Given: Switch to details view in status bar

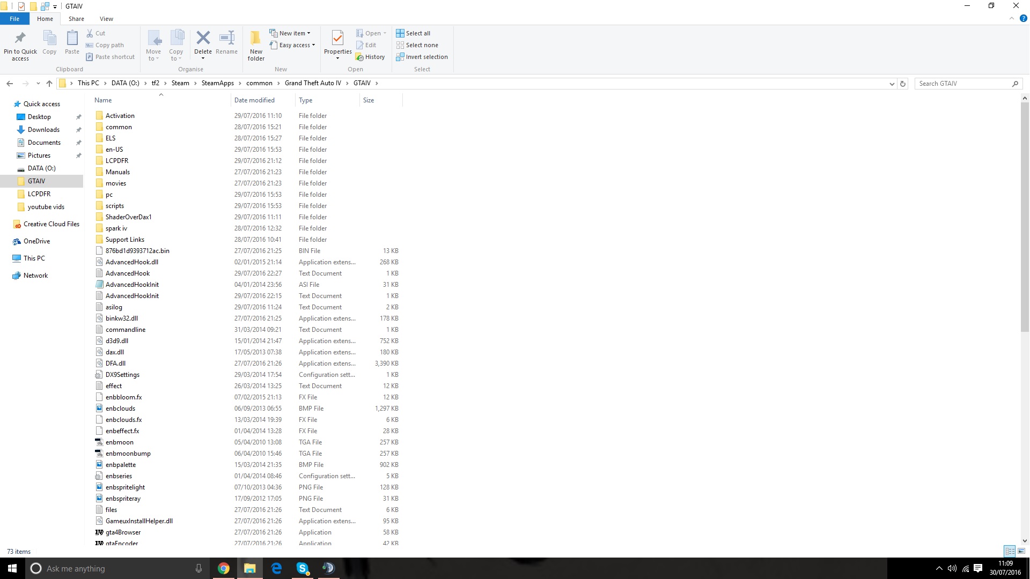Looking at the screenshot, I should click(x=1010, y=551).
